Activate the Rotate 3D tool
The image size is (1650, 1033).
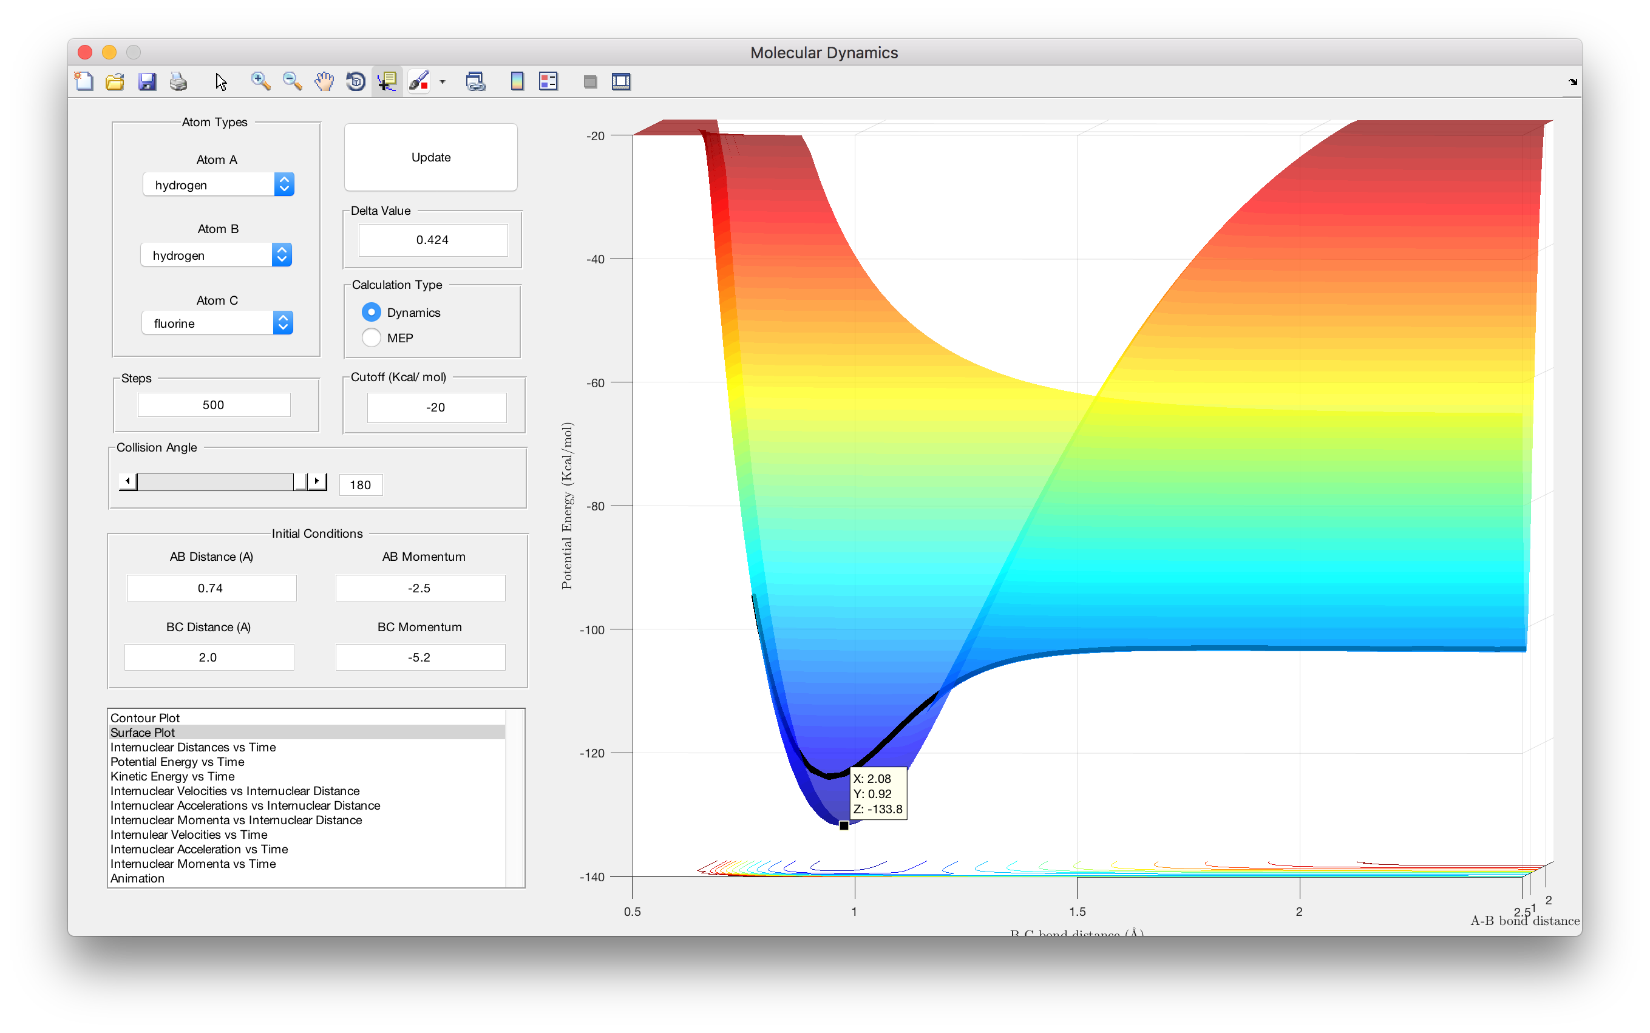[x=355, y=82]
